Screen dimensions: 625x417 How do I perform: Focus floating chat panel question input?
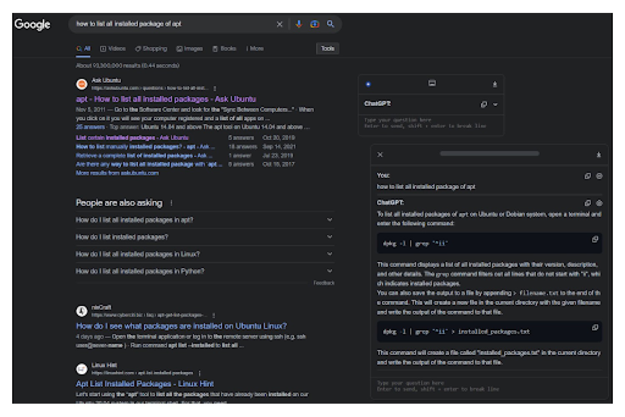coord(488,386)
